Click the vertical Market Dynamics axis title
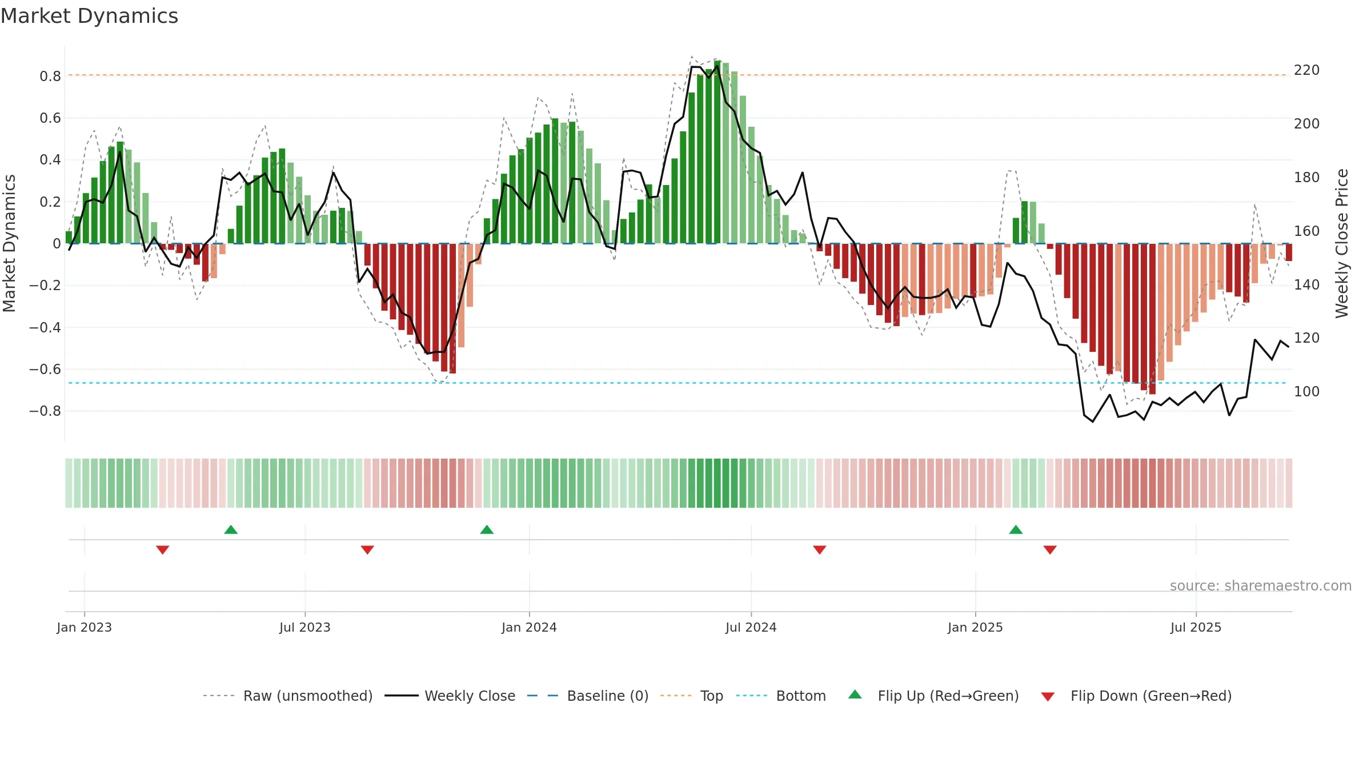The width and height of the screenshot is (1371, 771). pos(9,243)
